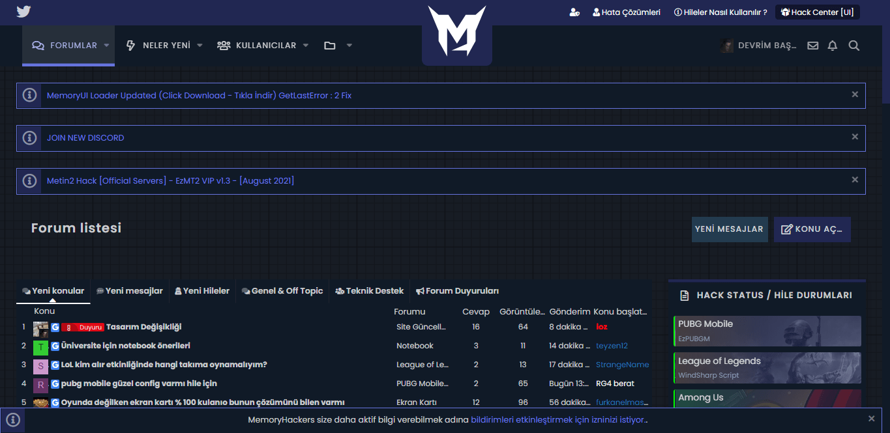Open Hileler Nasıl Kullanılır link
Screen dimensions: 890x433
click(x=720, y=12)
